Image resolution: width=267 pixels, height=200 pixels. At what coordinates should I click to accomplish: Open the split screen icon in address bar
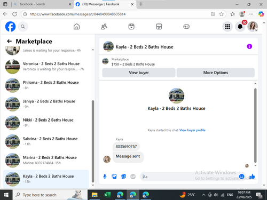[213, 14]
